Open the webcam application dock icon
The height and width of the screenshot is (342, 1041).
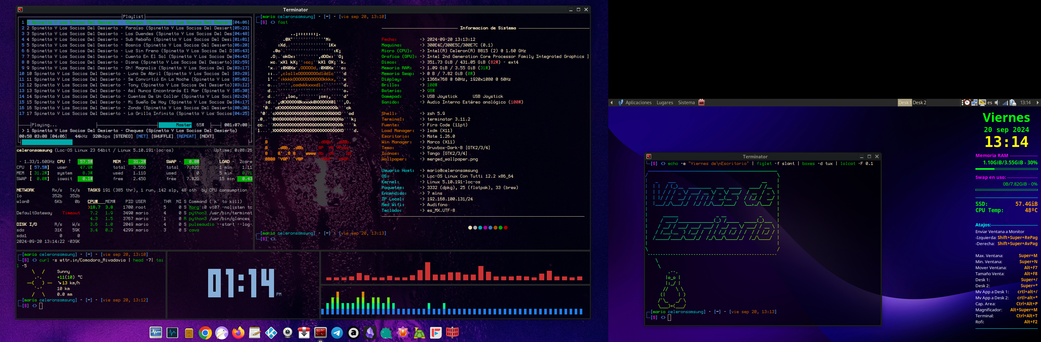[x=288, y=332]
